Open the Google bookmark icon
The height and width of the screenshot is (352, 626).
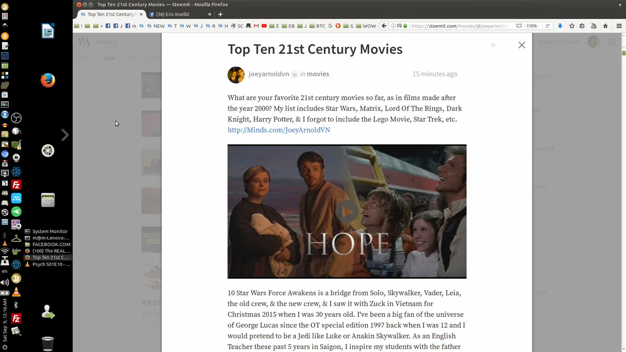tap(331, 26)
